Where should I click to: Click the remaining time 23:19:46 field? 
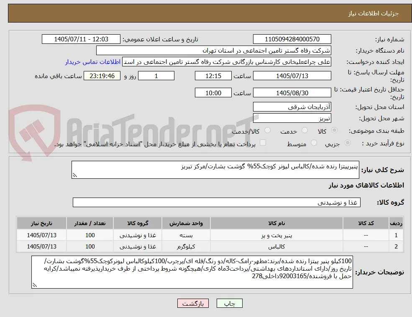click(x=102, y=76)
